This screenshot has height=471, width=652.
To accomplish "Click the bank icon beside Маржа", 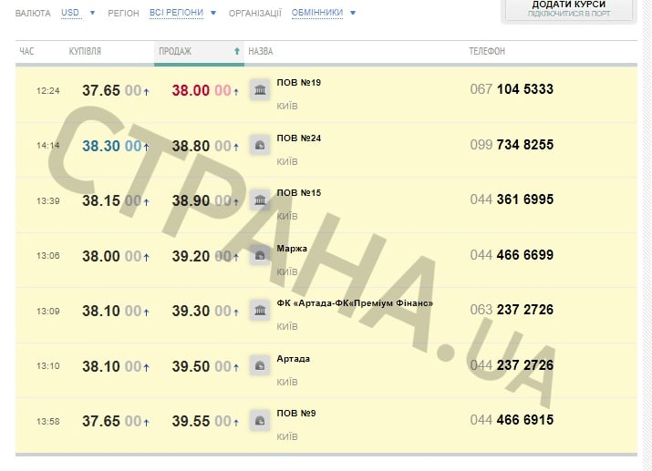I will (x=260, y=256).
